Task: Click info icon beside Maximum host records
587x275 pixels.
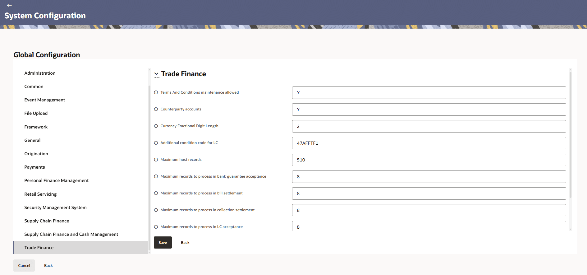Action: pyautogui.click(x=156, y=160)
